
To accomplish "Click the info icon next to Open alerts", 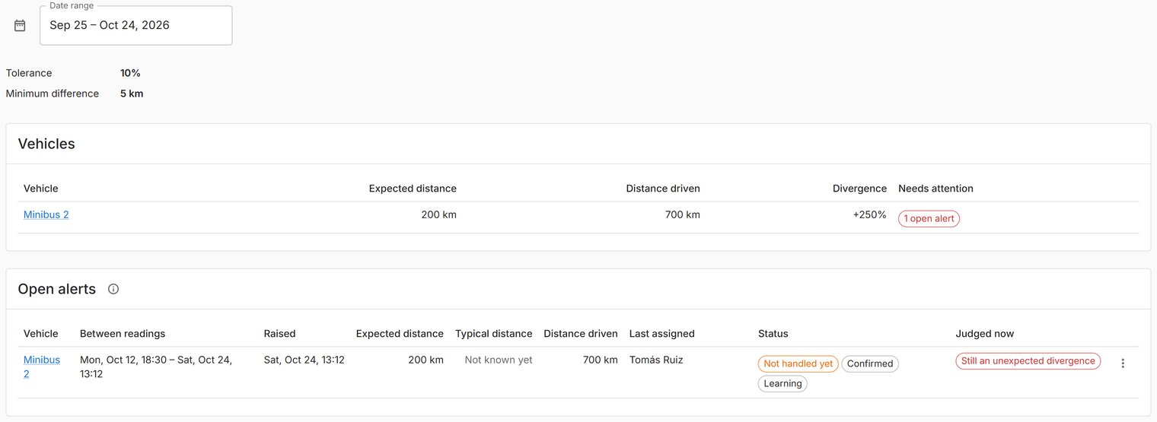I will coord(113,289).
